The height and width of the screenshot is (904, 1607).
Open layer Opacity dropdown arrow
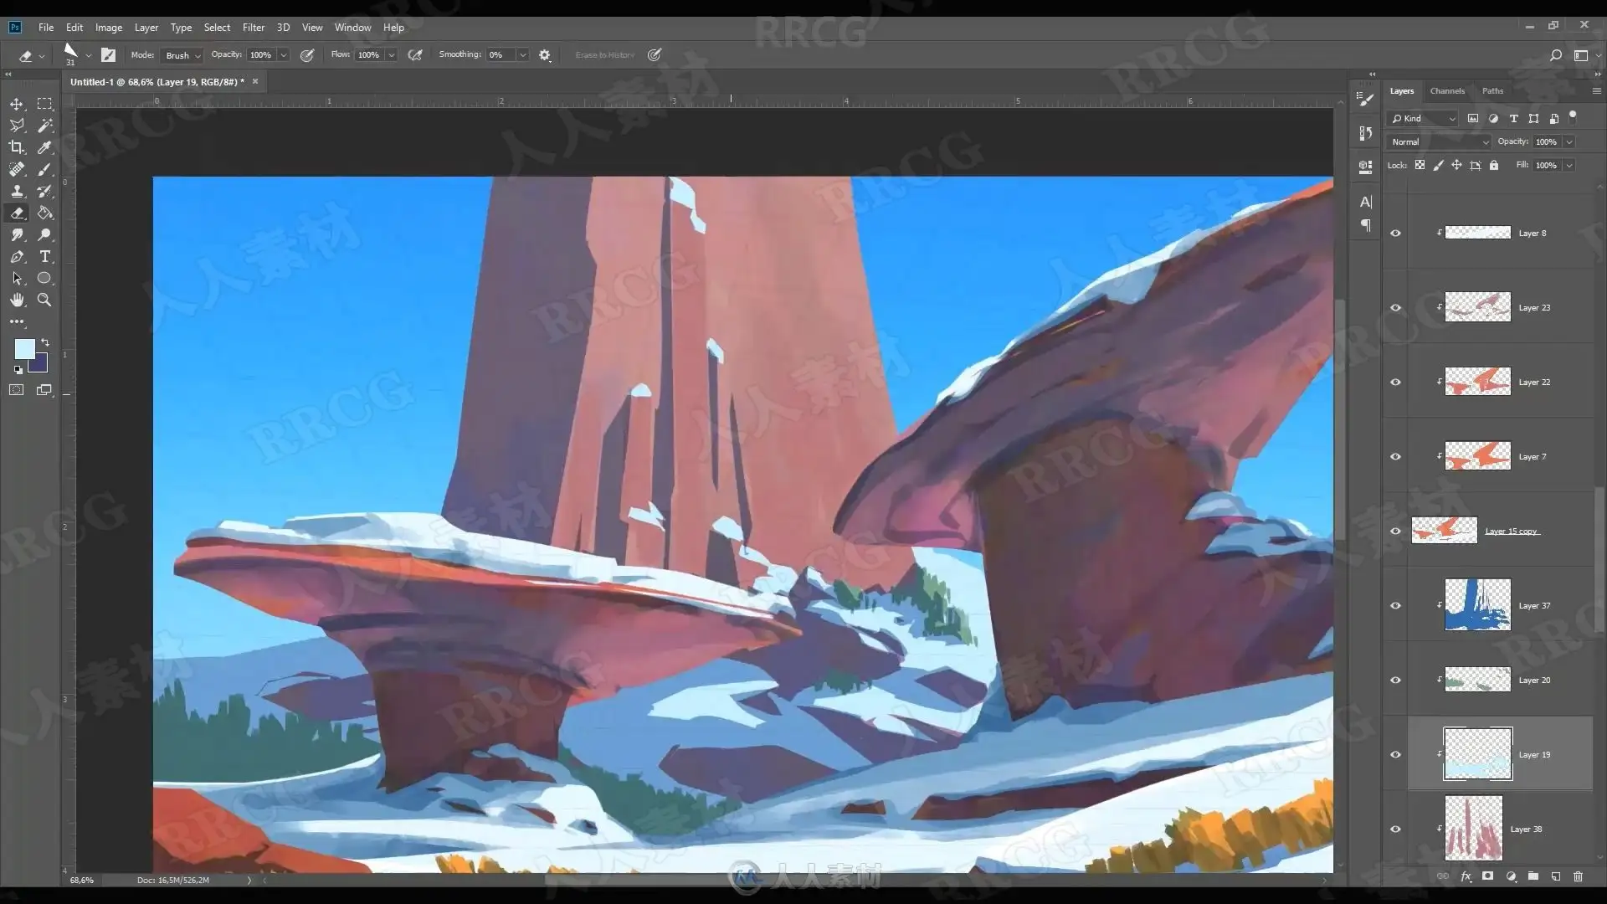click(x=1569, y=141)
